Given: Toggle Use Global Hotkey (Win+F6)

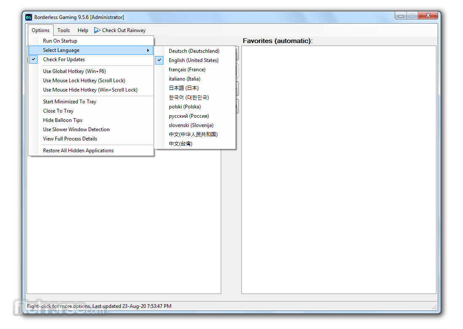Looking at the screenshot, I should point(91,71).
